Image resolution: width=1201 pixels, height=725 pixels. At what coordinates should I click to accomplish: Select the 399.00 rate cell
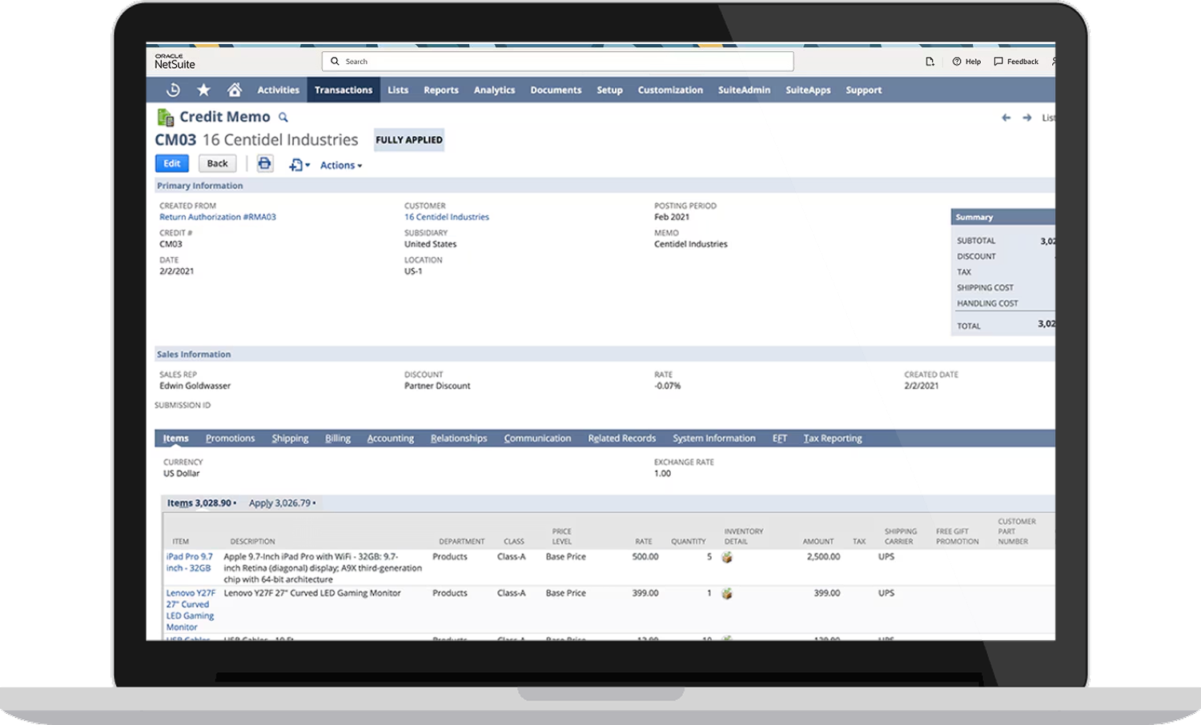point(645,594)
